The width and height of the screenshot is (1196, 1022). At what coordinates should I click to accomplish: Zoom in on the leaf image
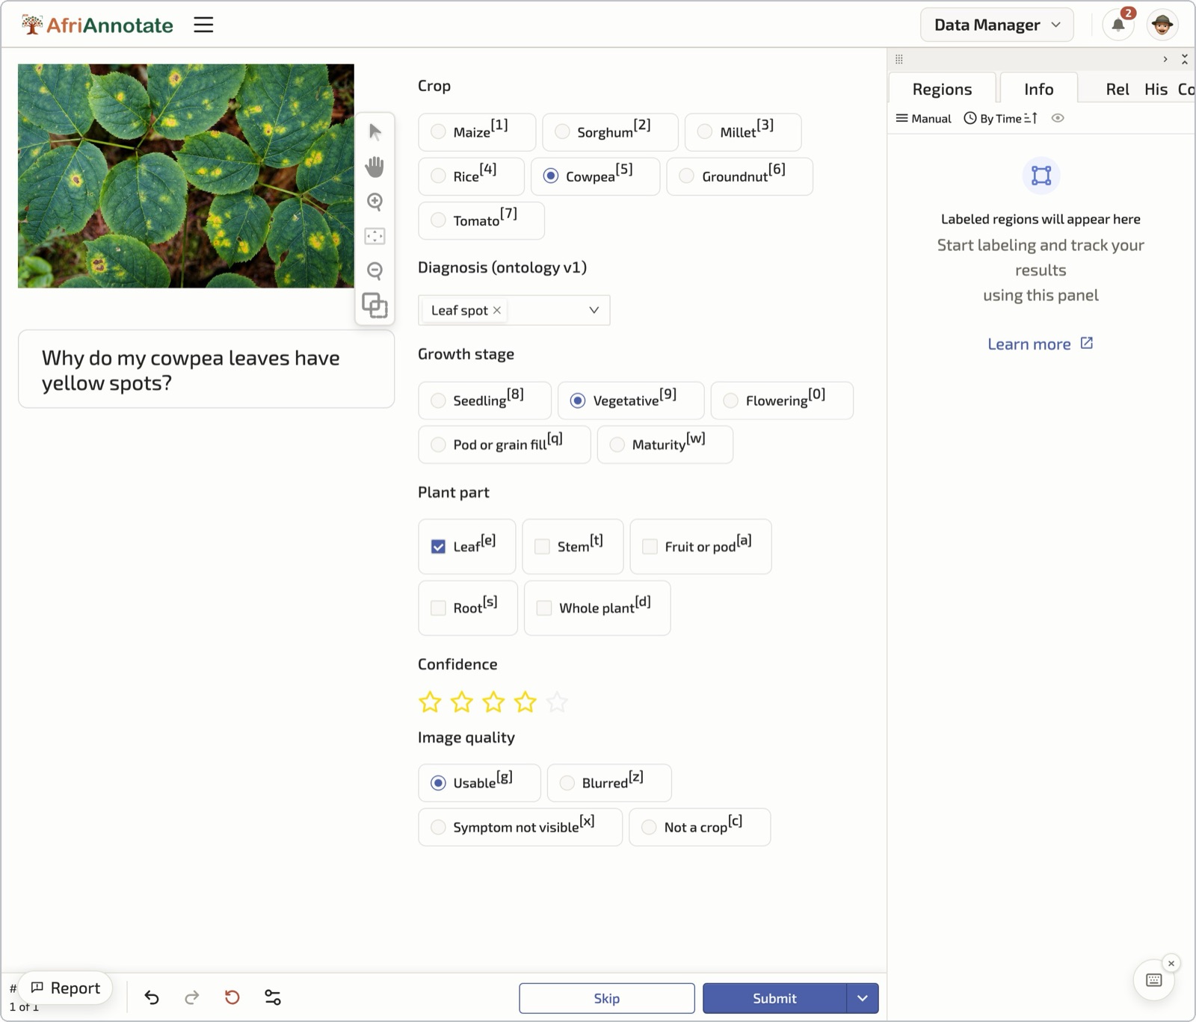point(374,202)
